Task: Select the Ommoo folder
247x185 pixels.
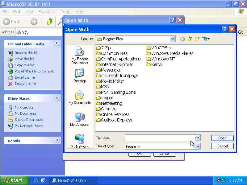Action: (106, 109)
